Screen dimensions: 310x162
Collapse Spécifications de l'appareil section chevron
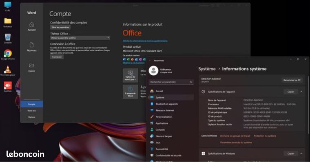point(301,92)
